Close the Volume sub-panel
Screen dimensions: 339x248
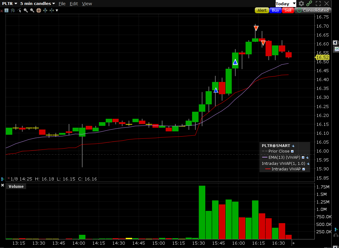[x=2, y=185]
